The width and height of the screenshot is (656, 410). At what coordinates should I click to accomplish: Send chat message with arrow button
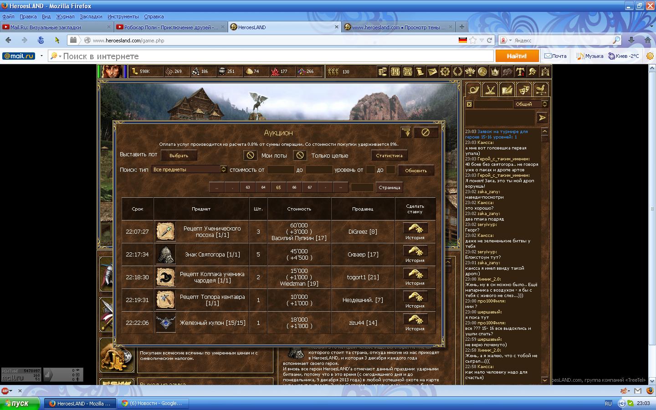pos(542,118)
